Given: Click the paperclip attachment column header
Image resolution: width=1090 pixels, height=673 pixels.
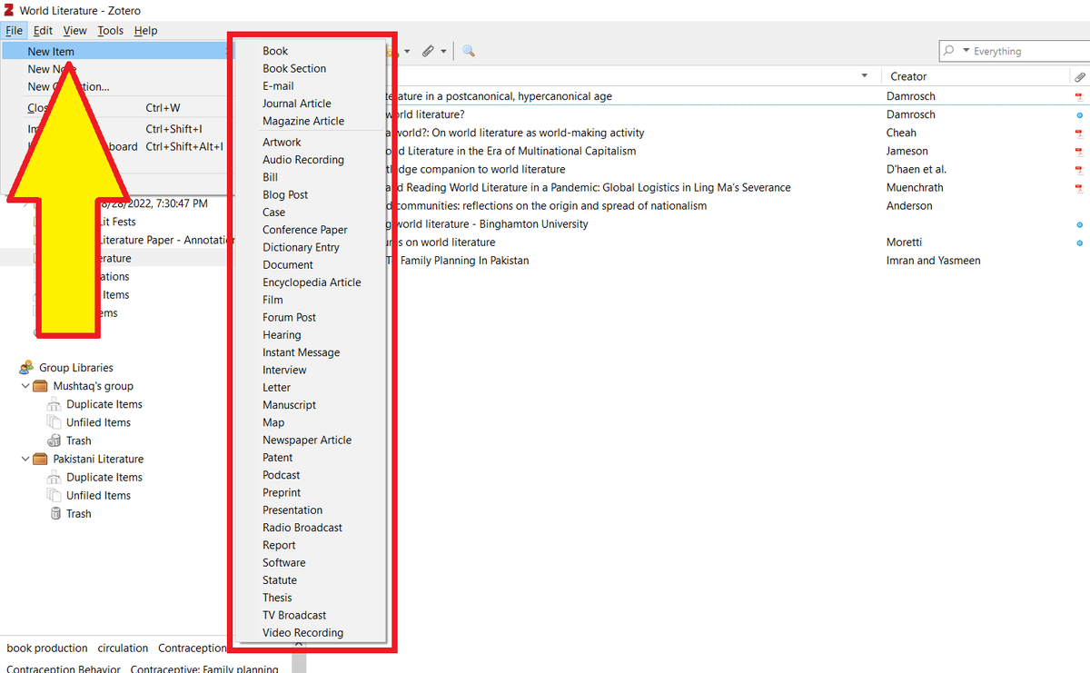Looking at the screenshot, I should [x=1079, y=76].
